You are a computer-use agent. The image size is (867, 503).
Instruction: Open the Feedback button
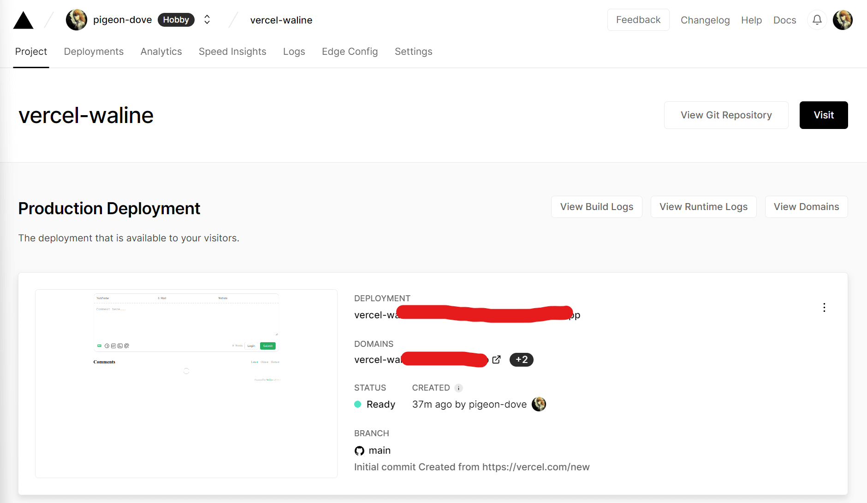(638, 20)
